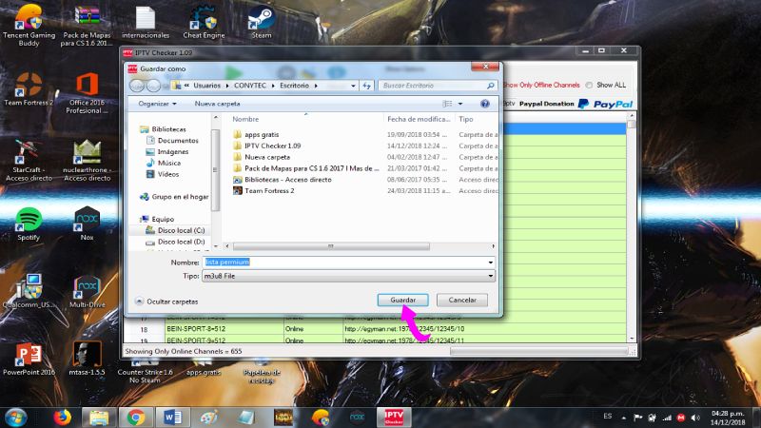Select CONYTEC in the address breadcrumb
Screen dimensions: 761x428
pyautogui.click(x=250, y=86)
